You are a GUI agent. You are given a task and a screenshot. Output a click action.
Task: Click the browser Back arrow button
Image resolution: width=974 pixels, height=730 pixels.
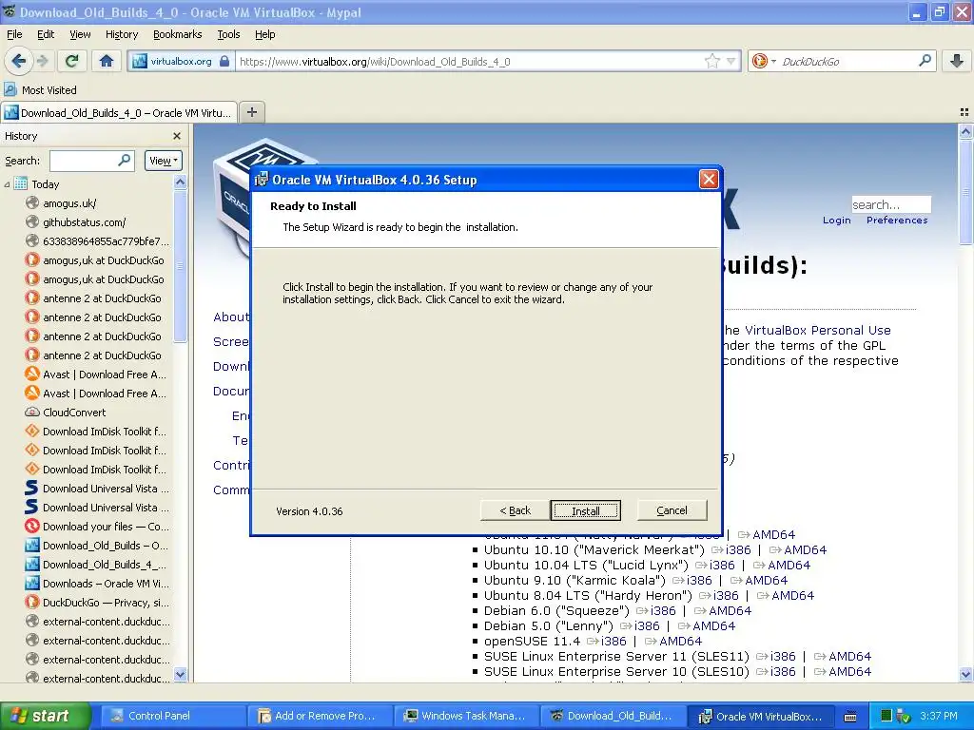19,61
